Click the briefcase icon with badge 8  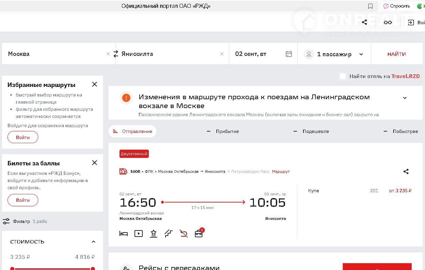click(199, 234)
